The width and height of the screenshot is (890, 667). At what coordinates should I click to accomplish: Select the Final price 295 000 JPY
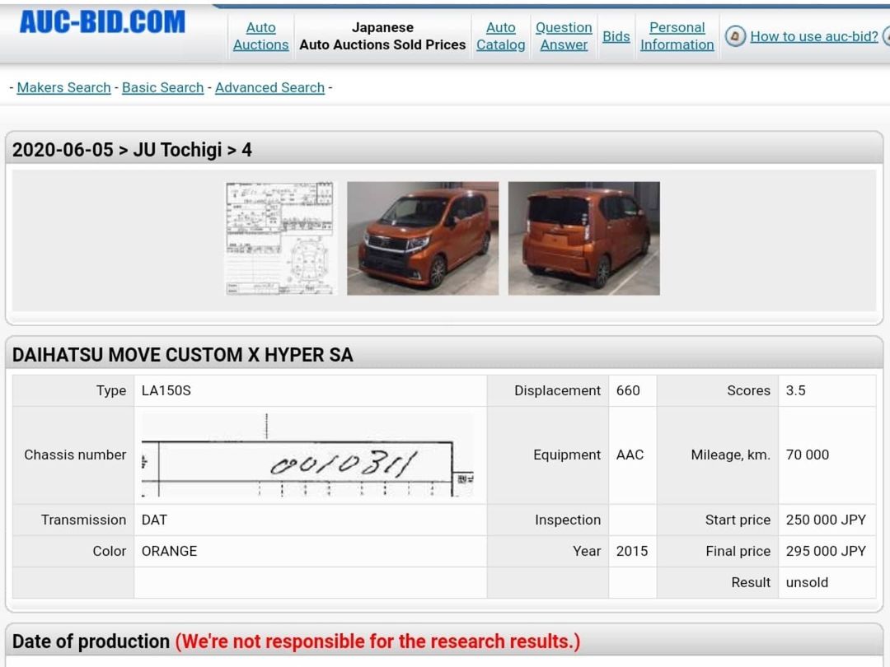click(x=826, y=551)
